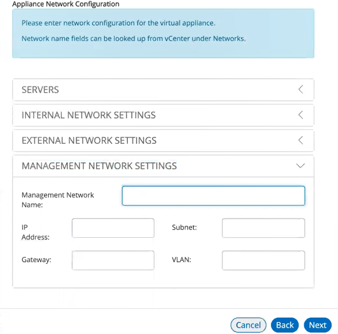The image size is (338, 334).
Task: Click the MANAGEMENT NETWORK SETTINGS header title
Action: point(99,166)
